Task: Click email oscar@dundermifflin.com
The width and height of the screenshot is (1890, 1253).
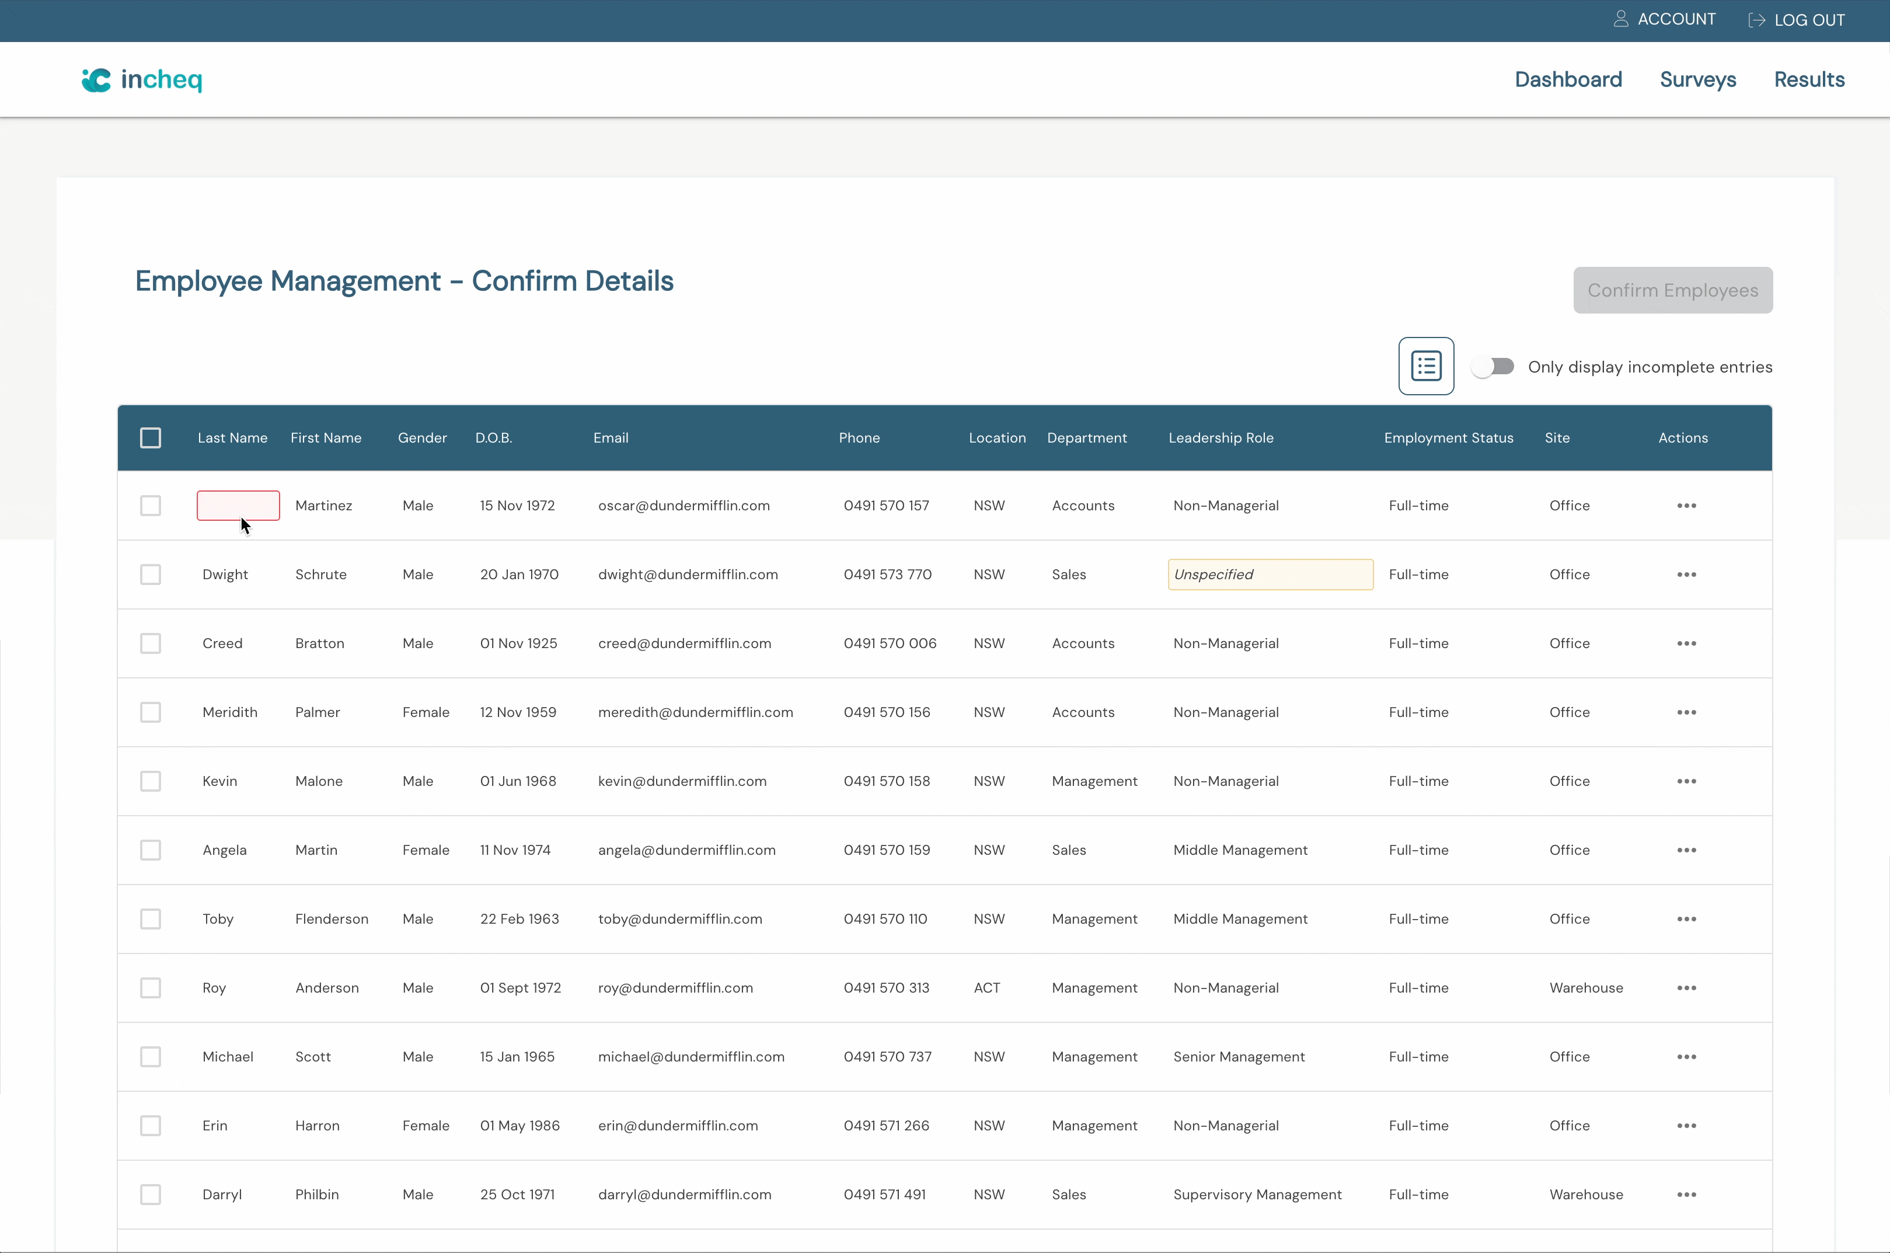Action: tap(684, 506)
